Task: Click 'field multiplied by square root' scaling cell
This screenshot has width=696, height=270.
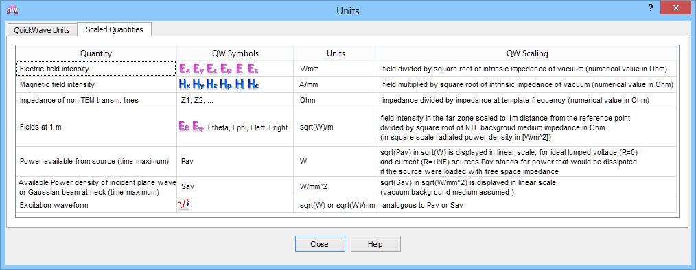Action: [527, 84]
